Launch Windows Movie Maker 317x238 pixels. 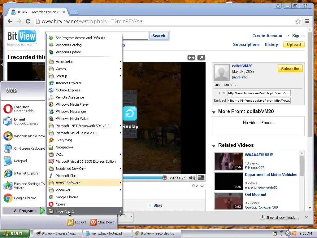(85, 119)
